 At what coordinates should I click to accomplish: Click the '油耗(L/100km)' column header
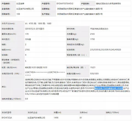(x=112, y=112)
